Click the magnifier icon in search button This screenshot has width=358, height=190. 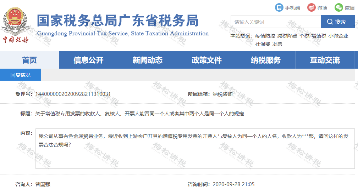[x=330, y=22]
